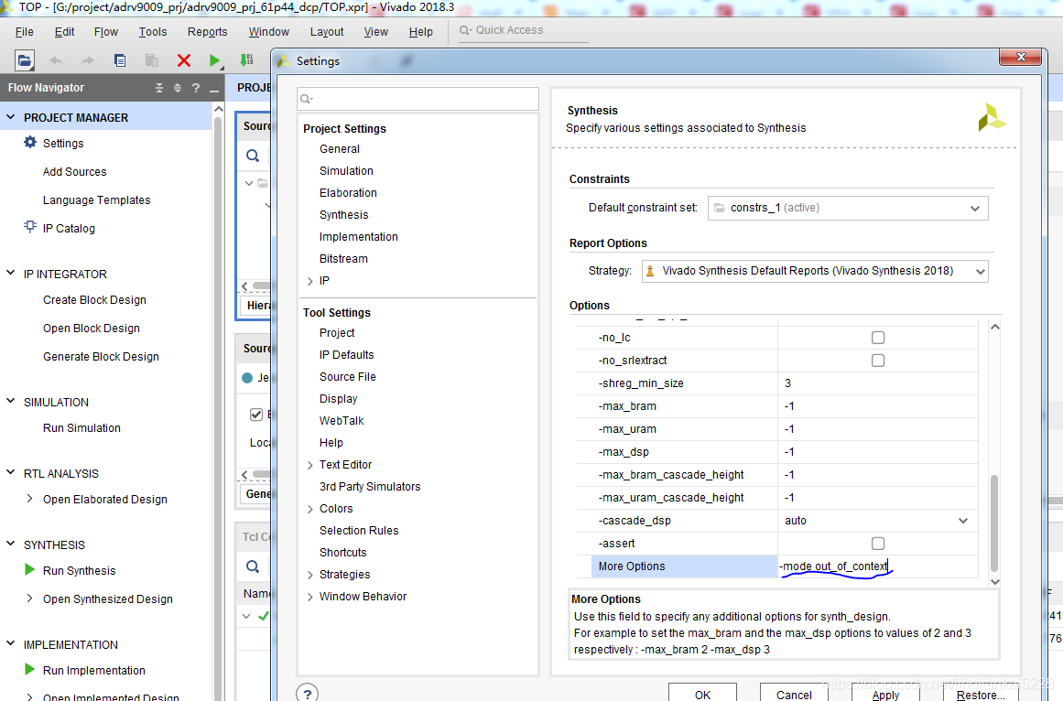Click Flow Navigator expand-all icon
Viewport: 1063px width, 701px height.
[178, 88]
